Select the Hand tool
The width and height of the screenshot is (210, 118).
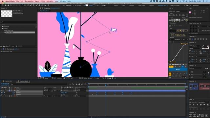[8, 5]
